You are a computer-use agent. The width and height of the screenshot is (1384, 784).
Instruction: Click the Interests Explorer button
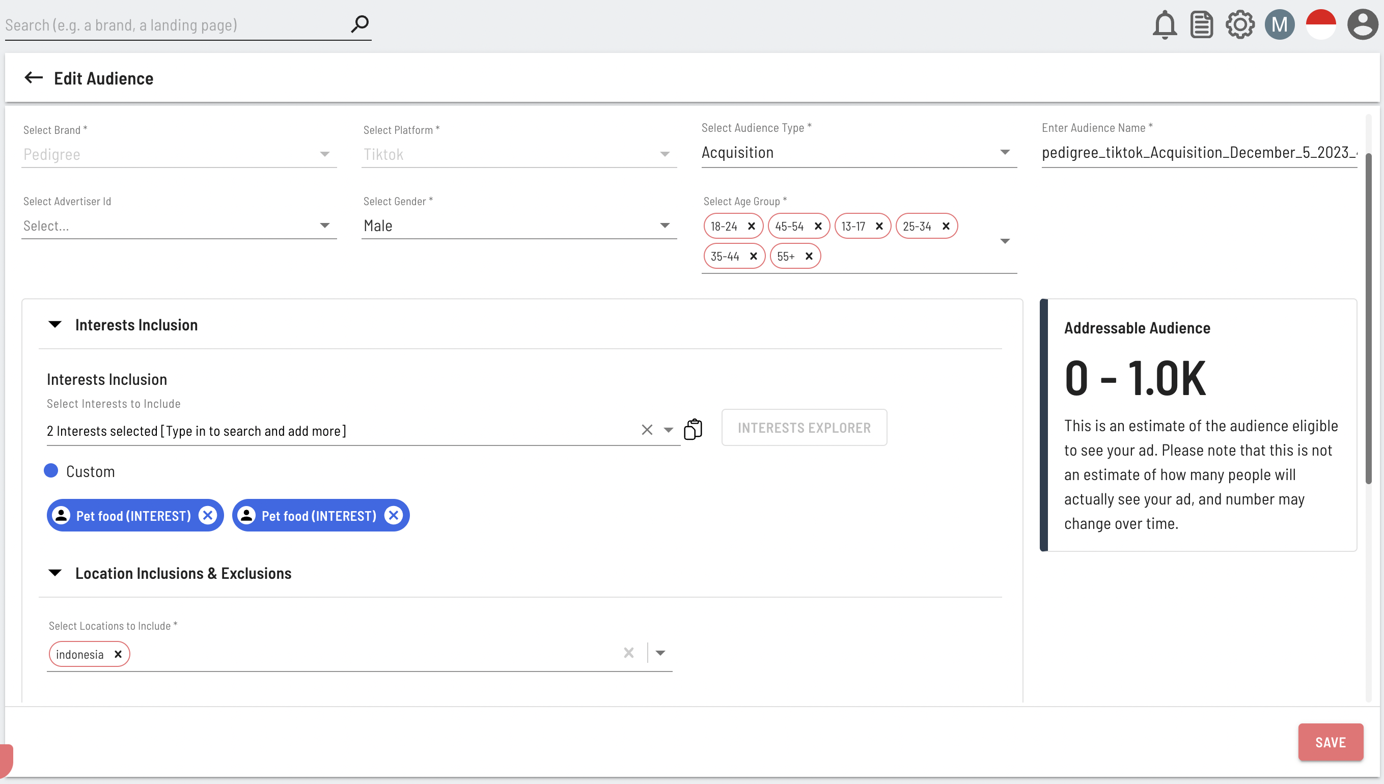(804, 428)
